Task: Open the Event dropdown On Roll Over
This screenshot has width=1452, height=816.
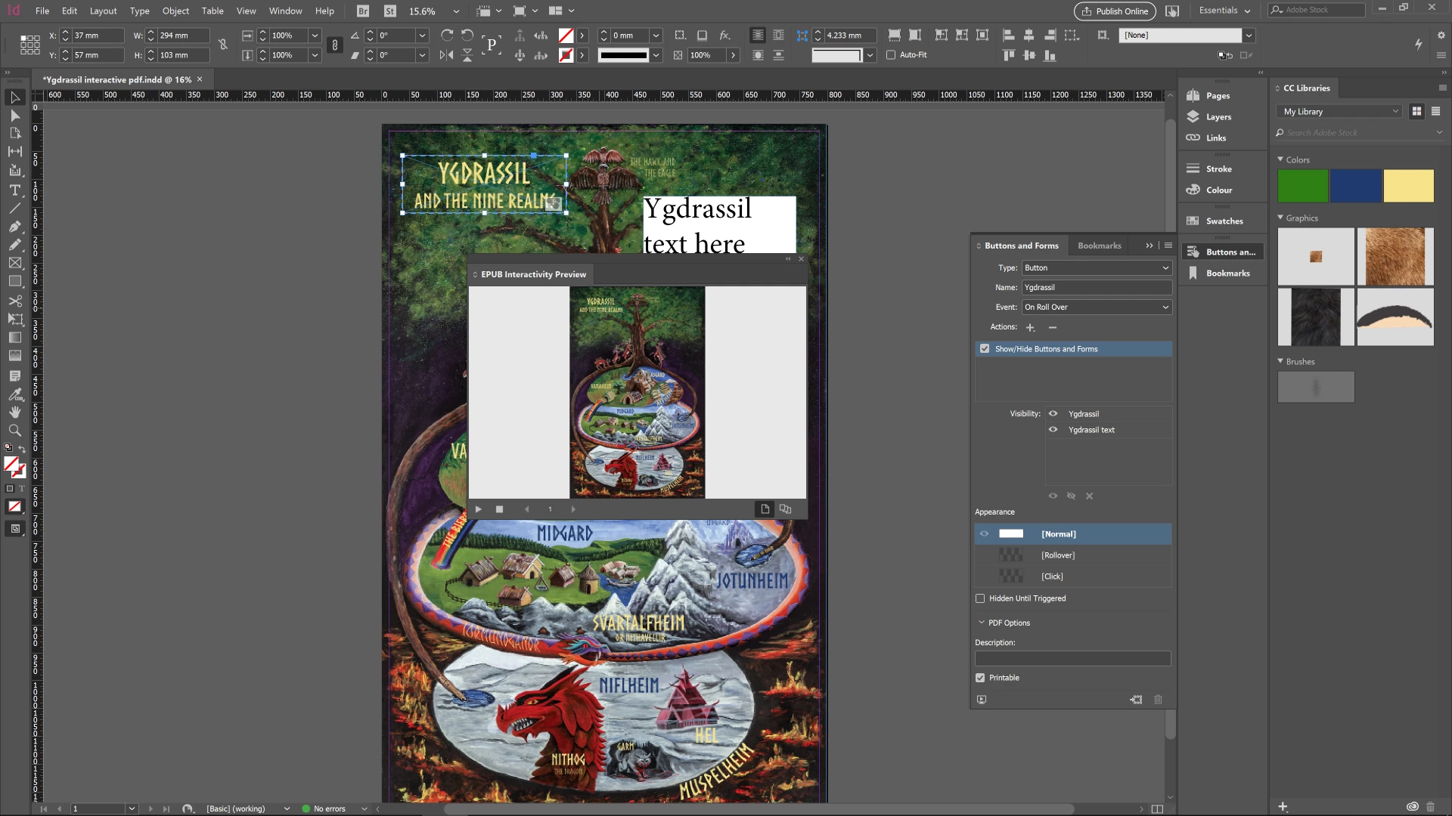Action: coord(1096,308)
